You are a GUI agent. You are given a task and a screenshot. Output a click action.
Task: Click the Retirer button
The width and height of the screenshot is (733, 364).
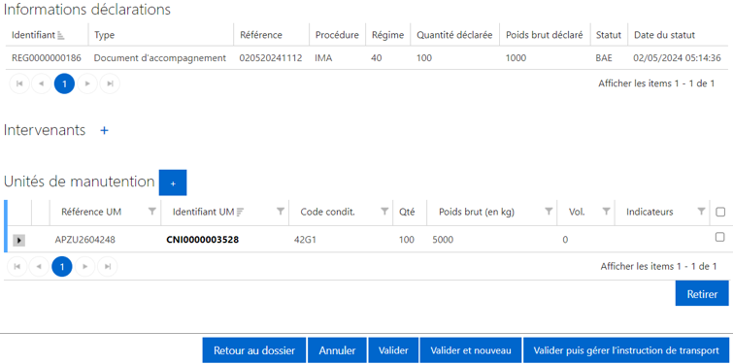(x=702, y=294)
